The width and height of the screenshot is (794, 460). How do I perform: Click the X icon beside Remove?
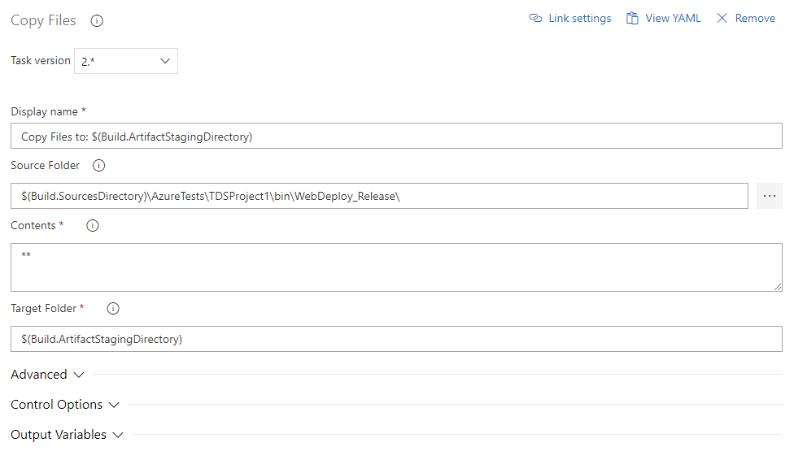pos(722,18)
